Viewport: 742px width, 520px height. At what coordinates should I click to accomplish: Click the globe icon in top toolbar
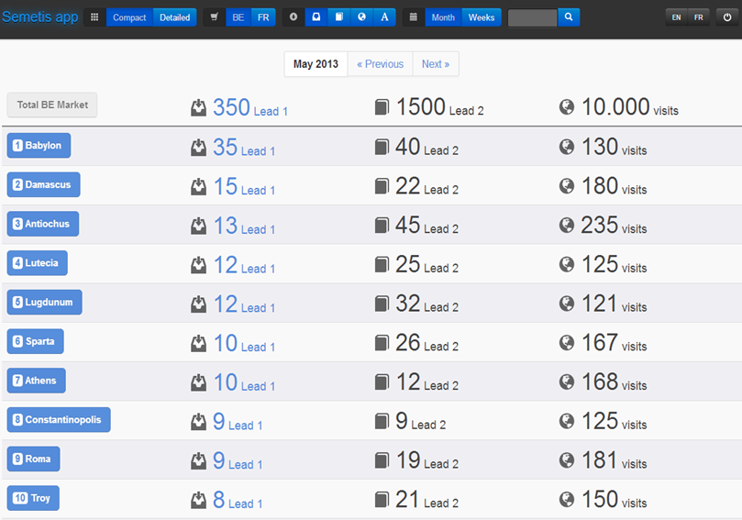pyautogui.click(x=362, y=17)
